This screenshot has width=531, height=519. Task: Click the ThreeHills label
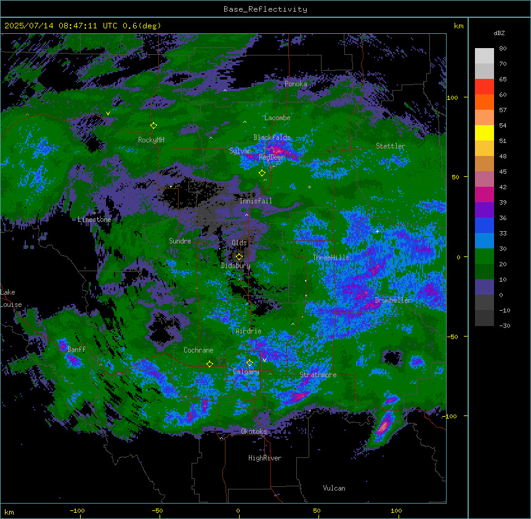click(x=331, y=258)
